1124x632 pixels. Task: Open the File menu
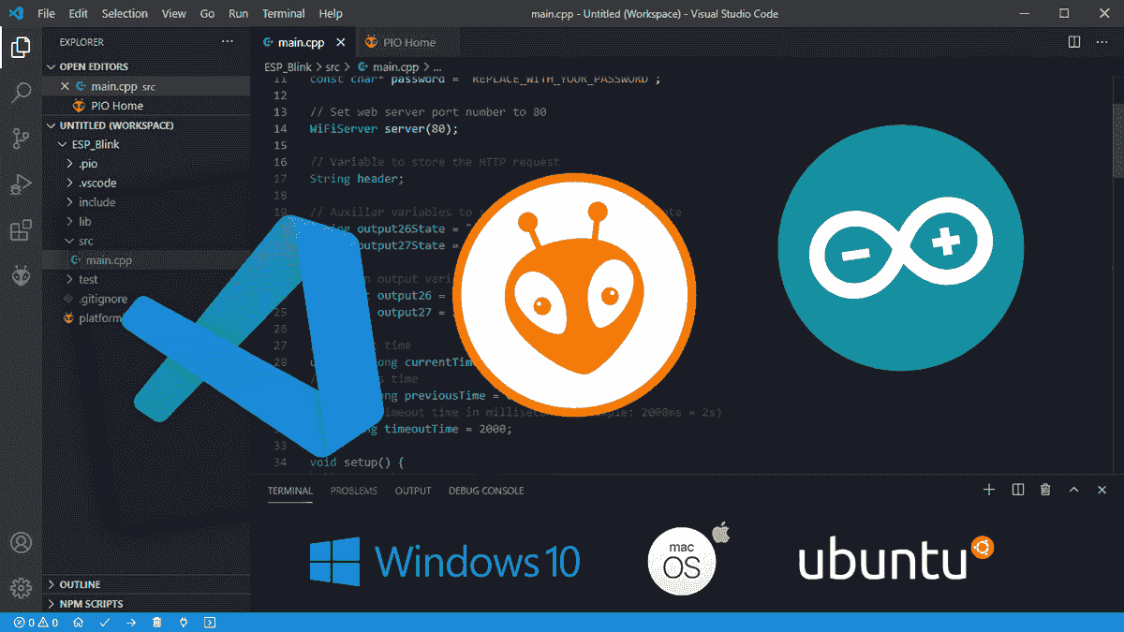tap(46, 14)
